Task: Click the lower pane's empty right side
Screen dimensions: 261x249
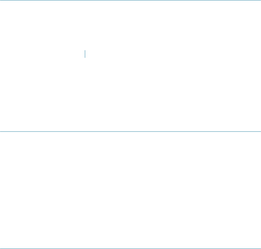Action: coord(196,190)
